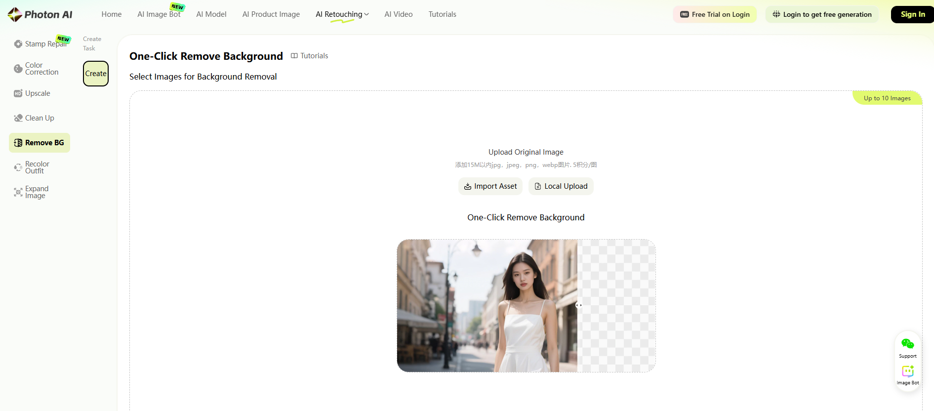Open WeChat Support chat icon
Viewport: 934px width, 411px height.
(x=908, y=344)
